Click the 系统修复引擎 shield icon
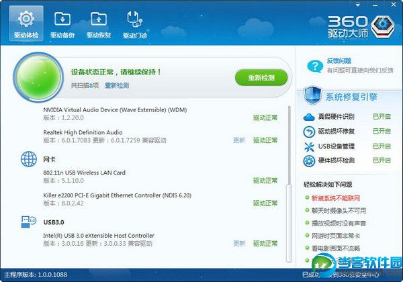This screenshot has height=282, width=403. pos(312,95)
